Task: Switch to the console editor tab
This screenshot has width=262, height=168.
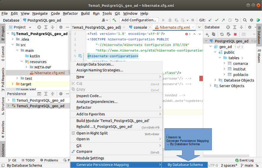Action: (x=140, y=27)
